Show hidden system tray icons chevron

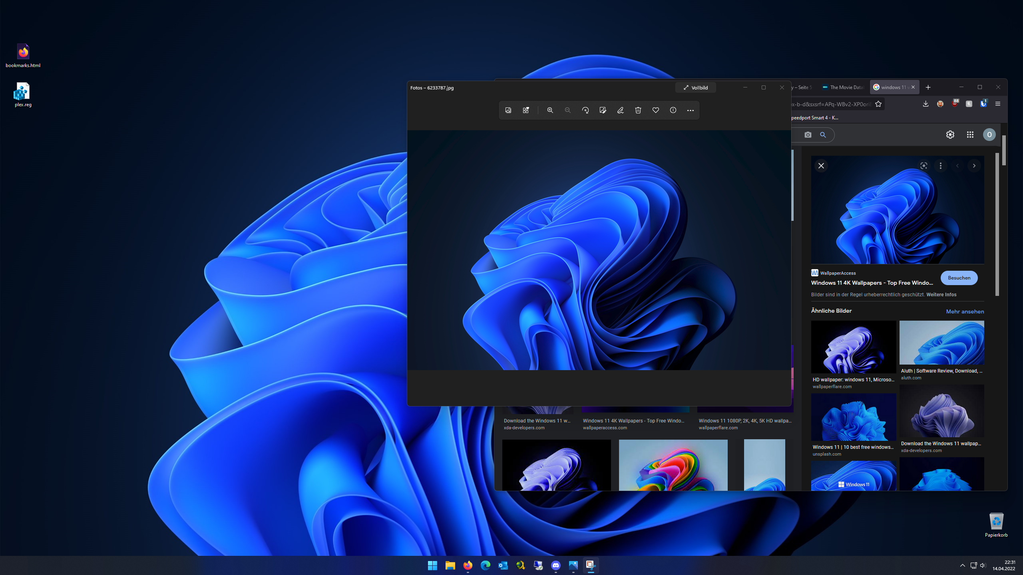coord(962,565)
